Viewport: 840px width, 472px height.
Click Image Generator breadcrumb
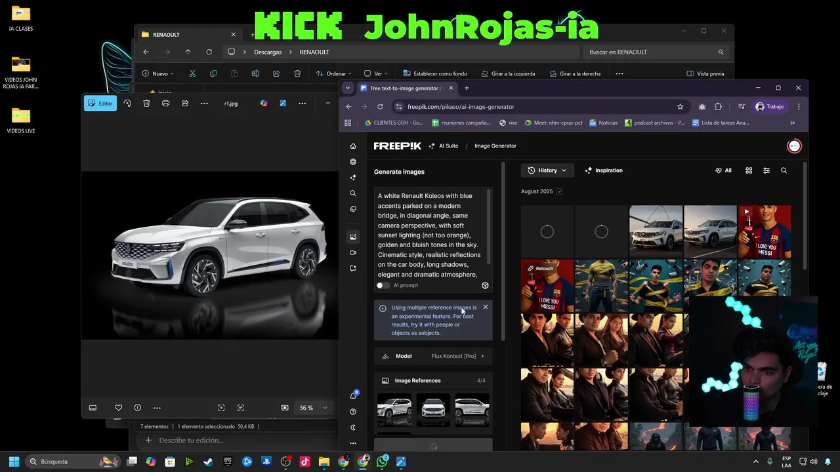coord(495,146)
